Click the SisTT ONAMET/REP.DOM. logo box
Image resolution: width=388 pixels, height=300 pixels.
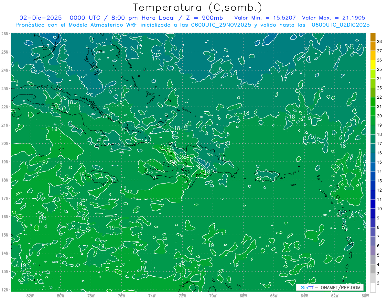[329, 287]
